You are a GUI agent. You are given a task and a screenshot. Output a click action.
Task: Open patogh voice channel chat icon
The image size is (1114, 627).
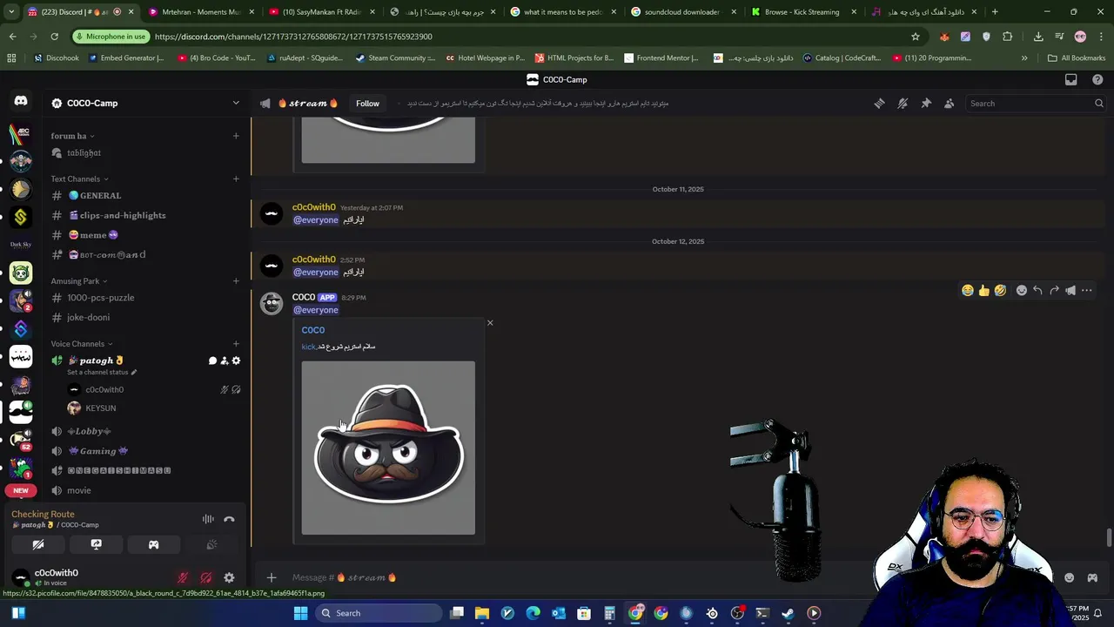212,361
